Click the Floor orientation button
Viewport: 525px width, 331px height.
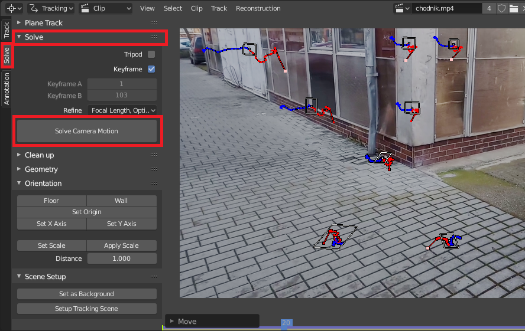click(x=51, y=201)
